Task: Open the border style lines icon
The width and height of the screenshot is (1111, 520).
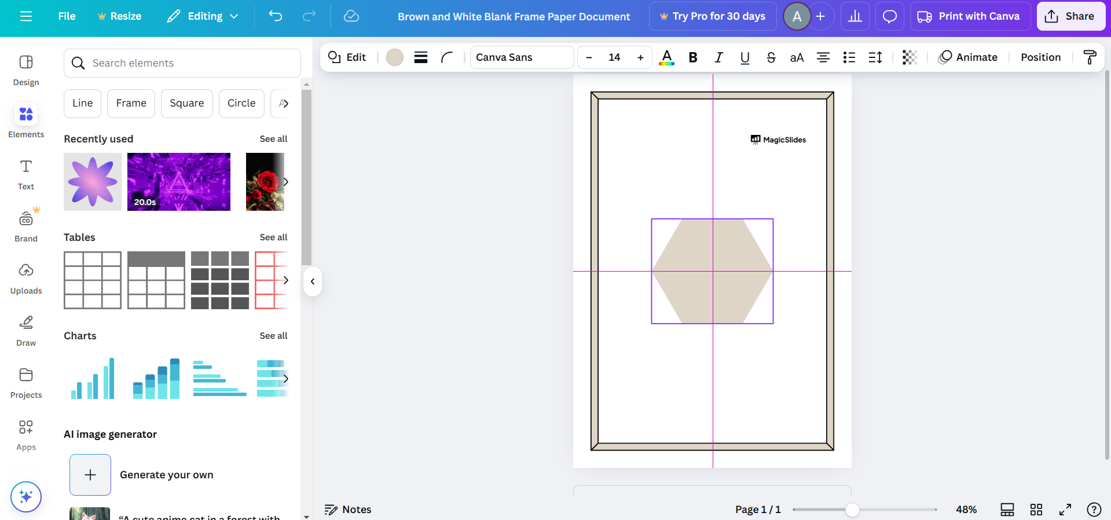Action: tap(421, 57)
